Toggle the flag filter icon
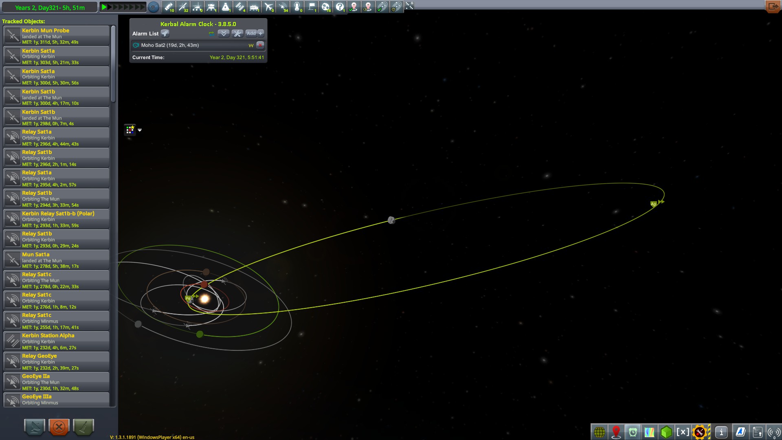 312,7
